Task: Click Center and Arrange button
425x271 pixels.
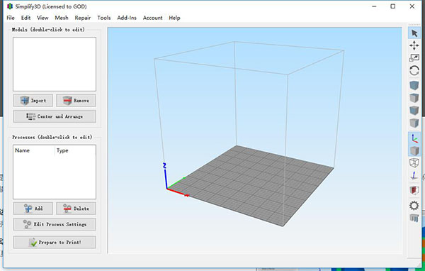Action: coord(55,116)
